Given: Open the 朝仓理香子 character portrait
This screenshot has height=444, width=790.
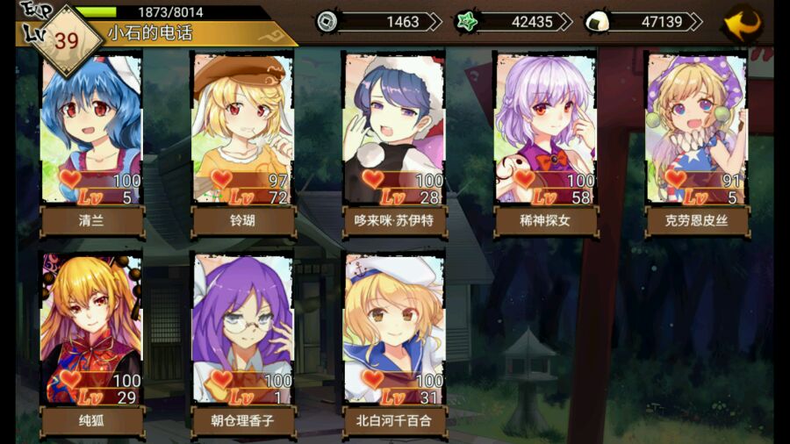Looking at the screenshot, I should coord(243,329).
